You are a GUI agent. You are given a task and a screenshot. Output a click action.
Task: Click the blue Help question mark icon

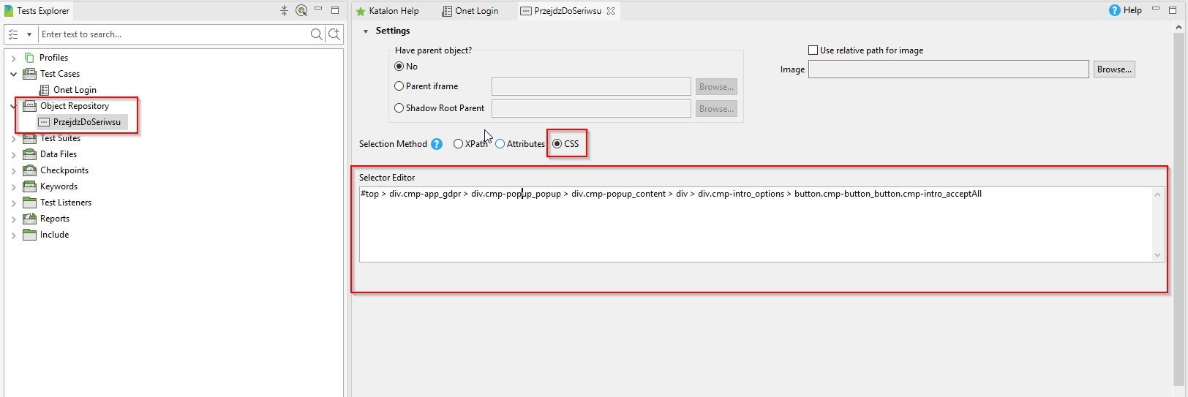(1114, 10)
